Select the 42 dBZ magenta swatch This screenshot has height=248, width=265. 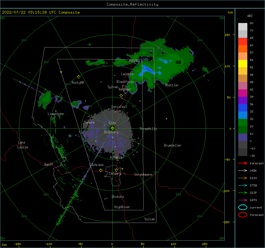[x=243, y=93]
